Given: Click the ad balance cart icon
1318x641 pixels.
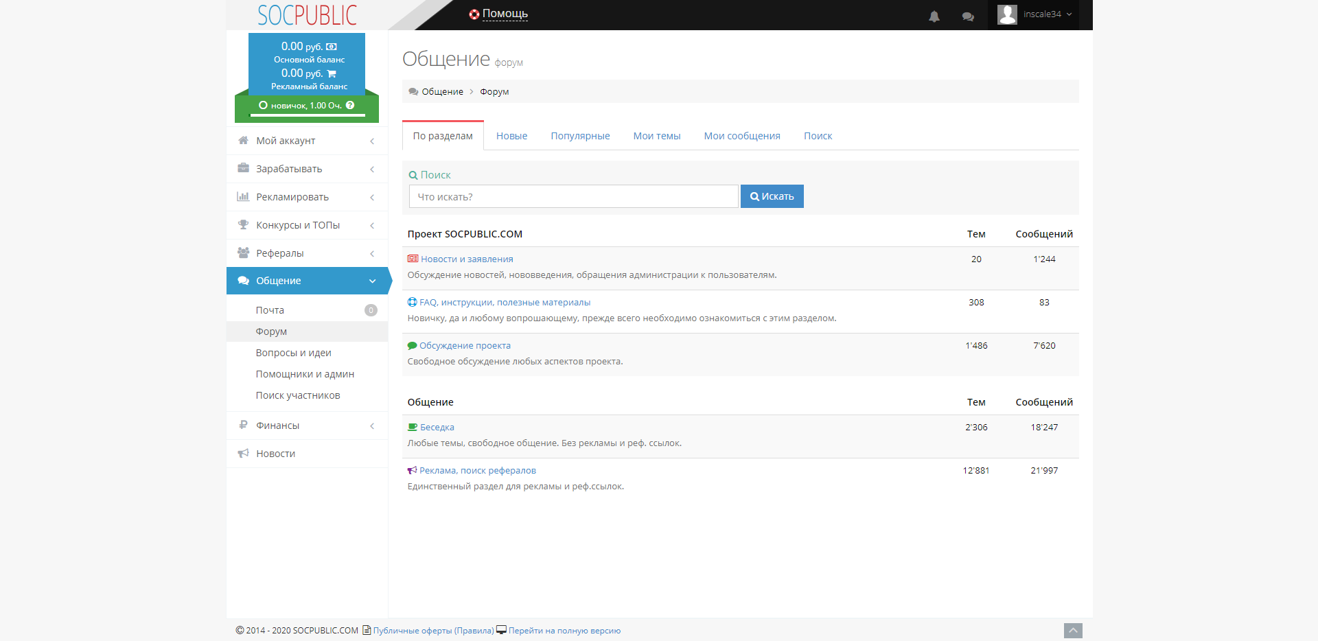Looking at the screenshot, I should [x=332, y=73].
